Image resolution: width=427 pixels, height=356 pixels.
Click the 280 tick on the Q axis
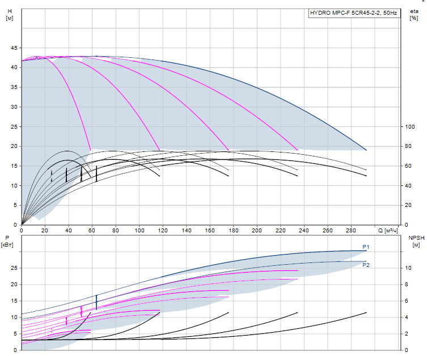coord(351,231)
